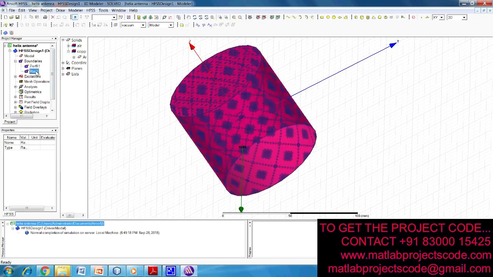This screenshot has width=493, height=277.
Task: Expand the Analysis tree node
Action: (x=15, y=87)
